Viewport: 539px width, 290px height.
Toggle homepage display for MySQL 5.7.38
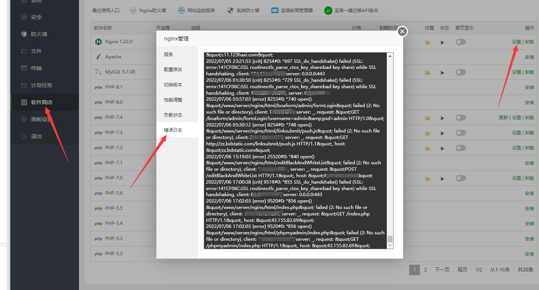(x=461, y=72)
